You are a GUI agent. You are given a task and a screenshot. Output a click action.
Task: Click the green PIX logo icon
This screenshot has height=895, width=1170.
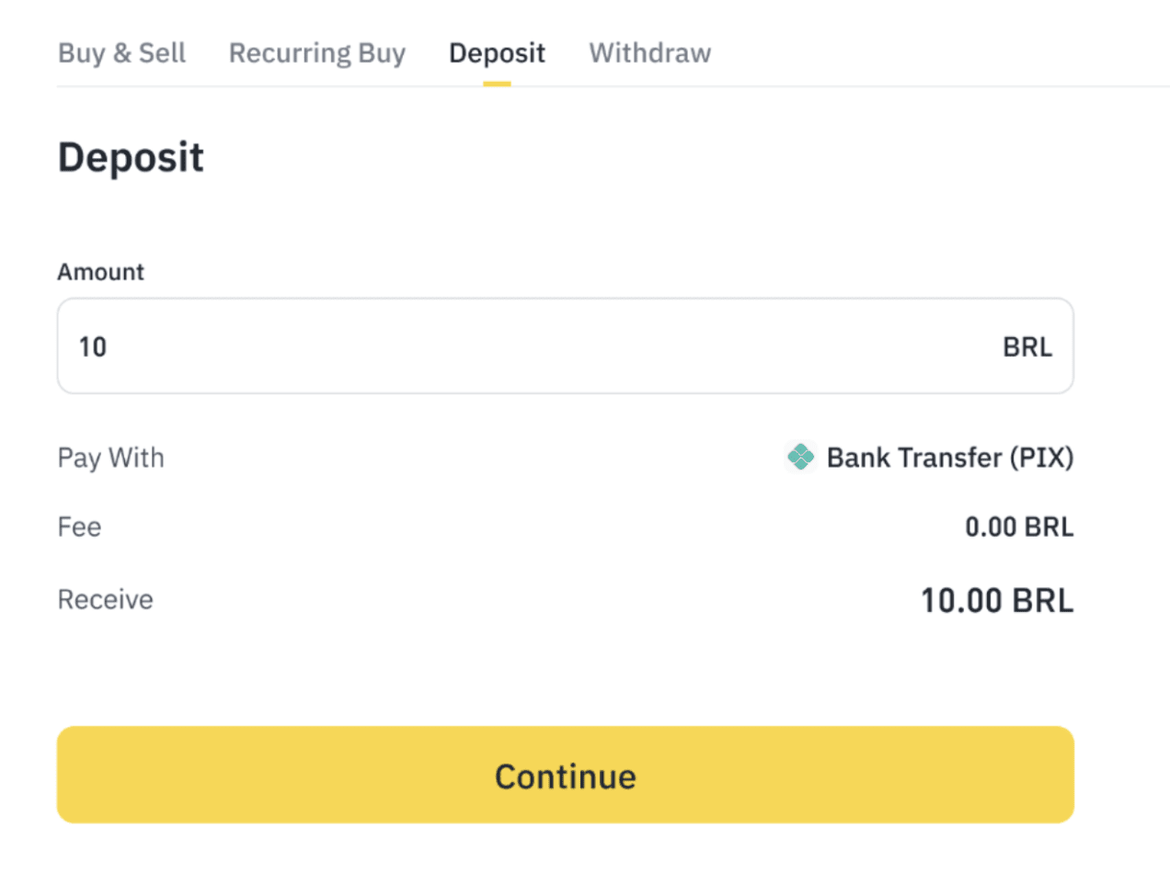[x=800, y=457]
